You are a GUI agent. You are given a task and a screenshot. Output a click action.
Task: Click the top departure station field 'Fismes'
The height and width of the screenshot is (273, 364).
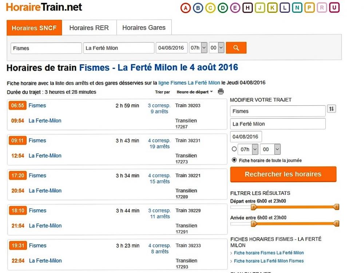(x=46, y=48)
